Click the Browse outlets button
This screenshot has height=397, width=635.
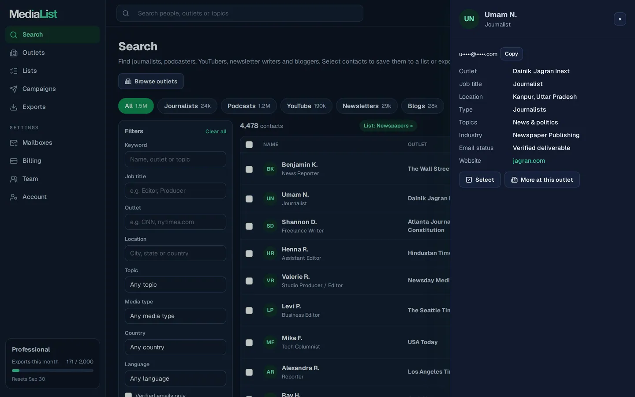click(x=151, y=81)
